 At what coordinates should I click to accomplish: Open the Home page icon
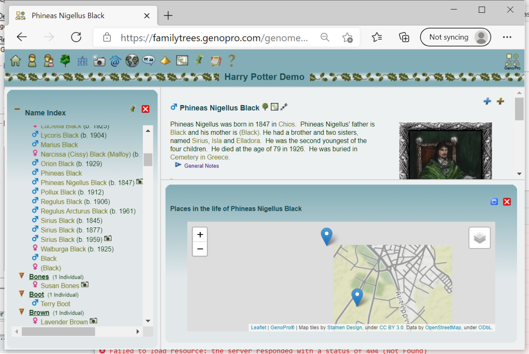click(15, 61)
